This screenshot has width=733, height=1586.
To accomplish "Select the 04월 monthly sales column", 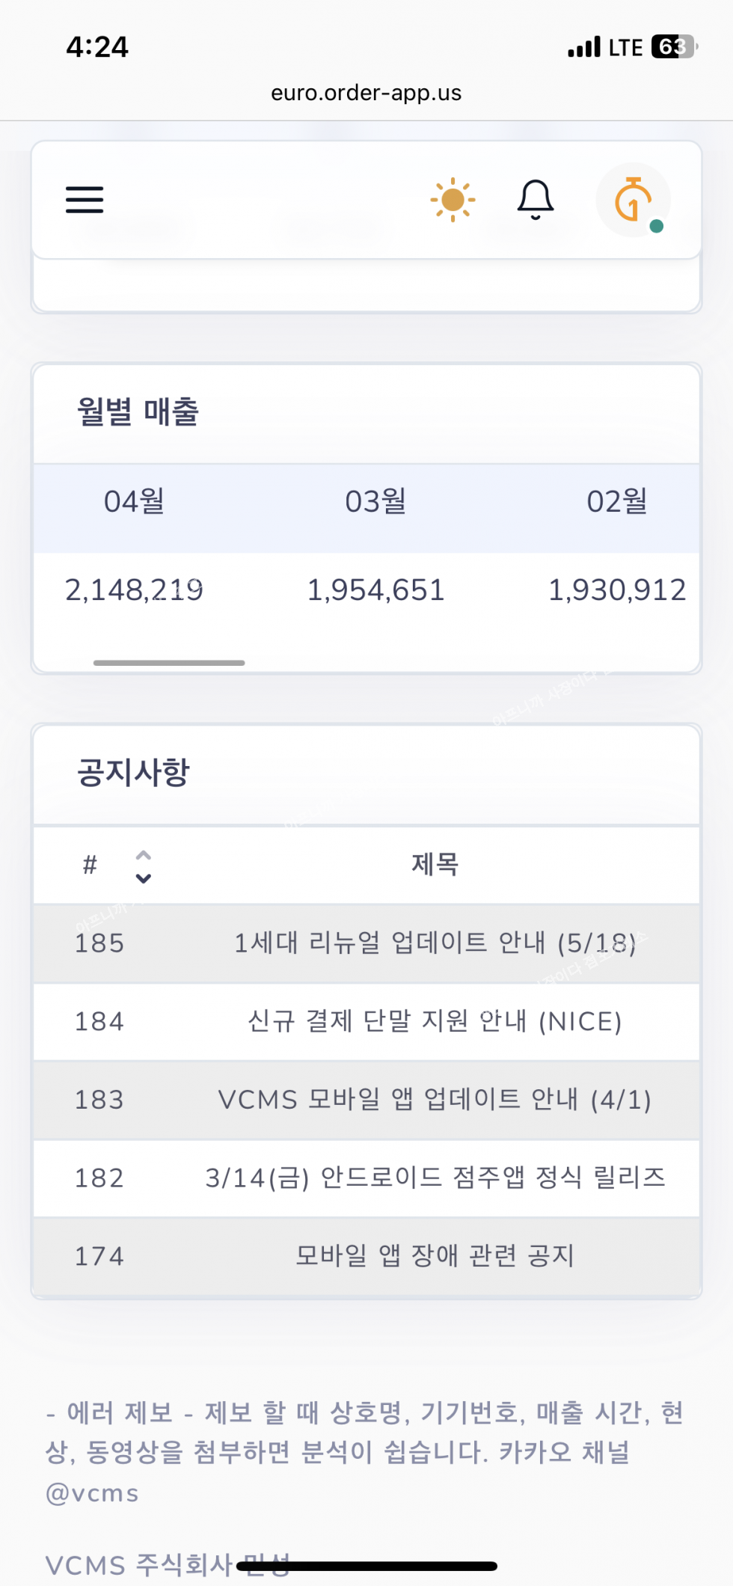I will [x=135, y=502].
